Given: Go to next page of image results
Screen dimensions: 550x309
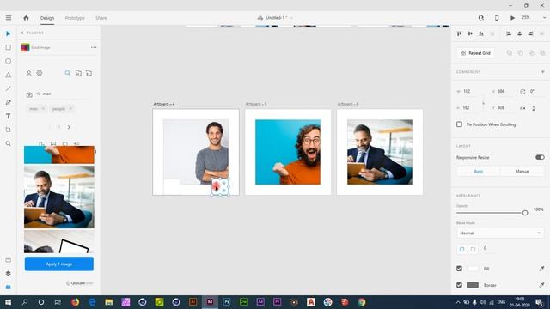Looking at the screenshot, I should click(x=69, y=127).
